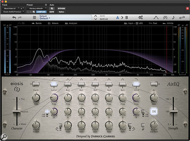Click the preset down chevron
The height and width of the screenshot is (141, 190).
tap(96, 19)
